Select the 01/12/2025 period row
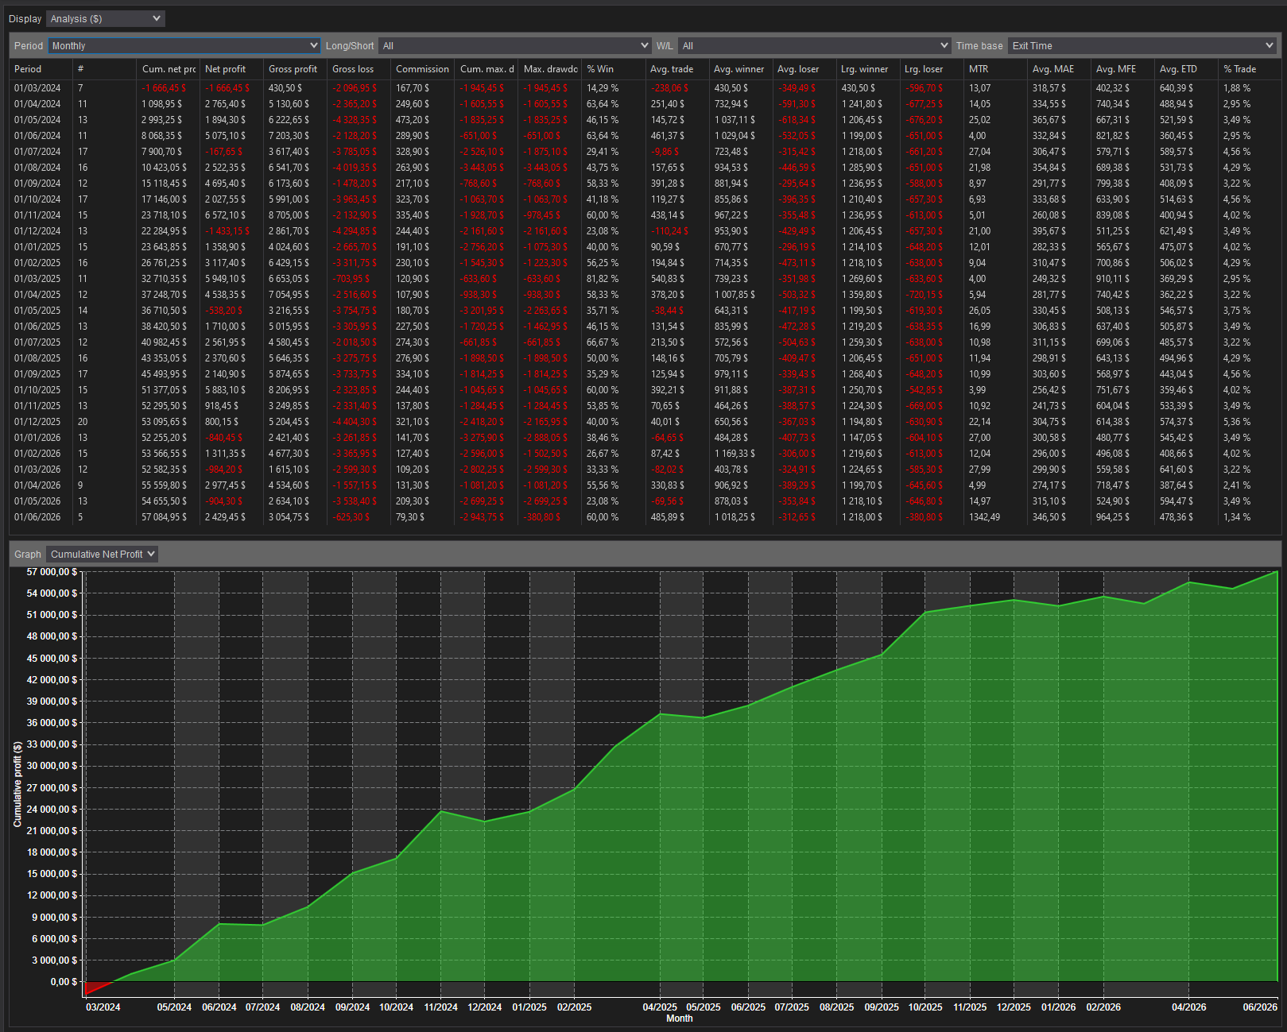 (645, 422)
